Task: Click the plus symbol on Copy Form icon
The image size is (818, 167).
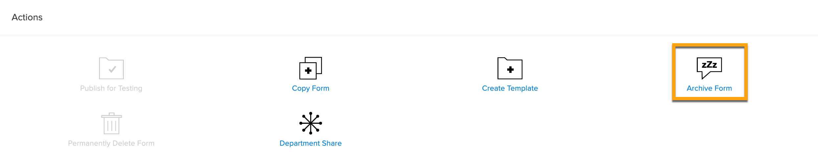Action: point(308,70)
